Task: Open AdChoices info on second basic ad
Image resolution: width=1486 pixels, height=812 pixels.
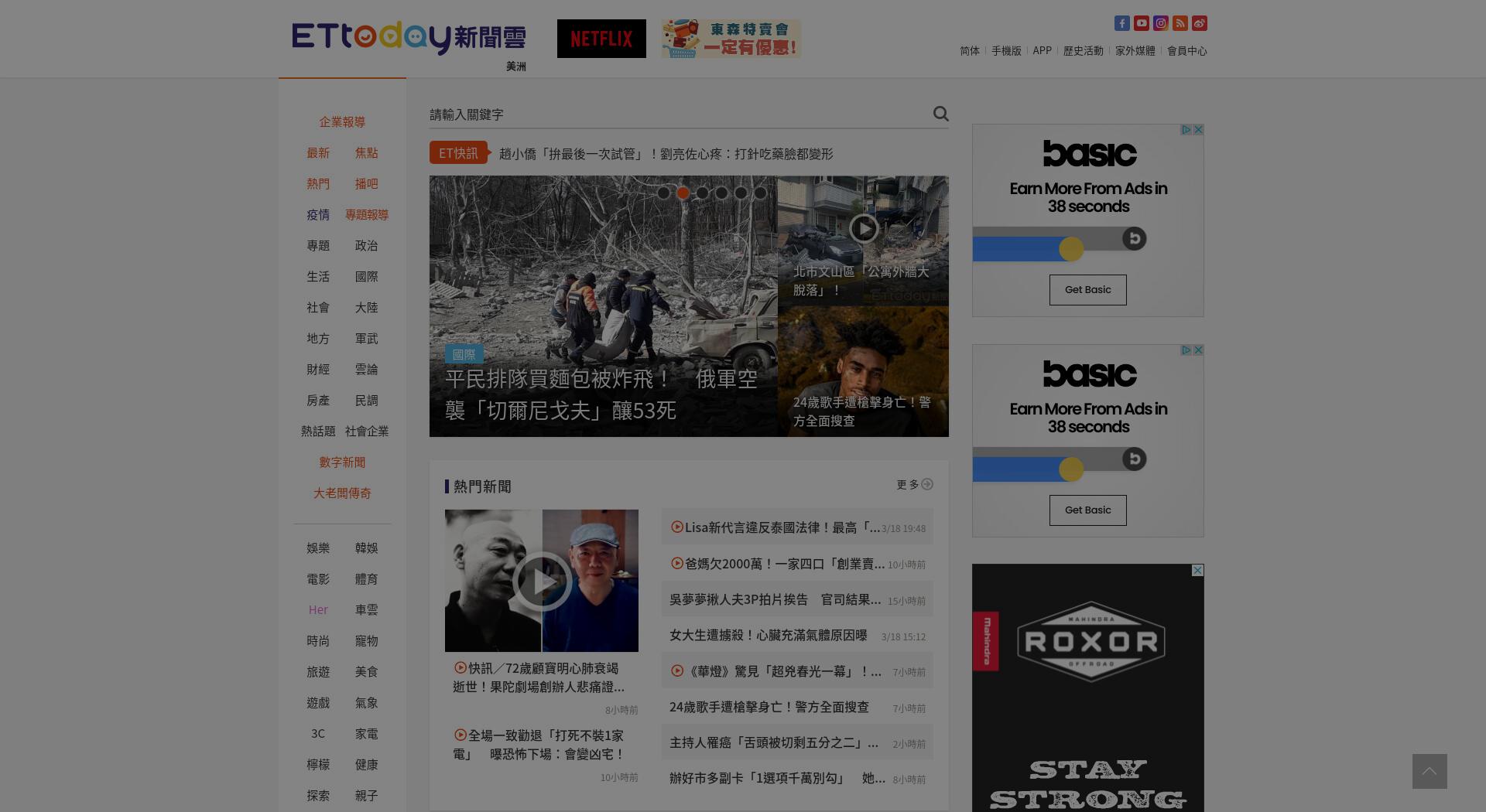Action: [1186, 350]
